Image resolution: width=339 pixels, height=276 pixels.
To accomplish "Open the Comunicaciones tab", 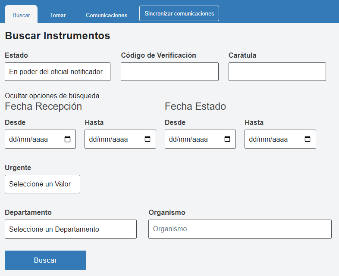I will [107, 15].
